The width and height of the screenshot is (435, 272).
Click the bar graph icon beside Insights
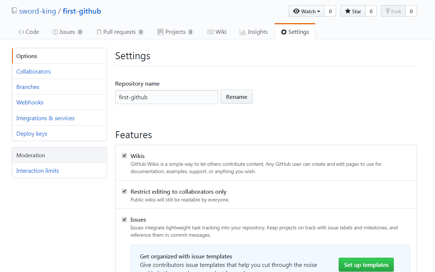[x=243, y=32]
